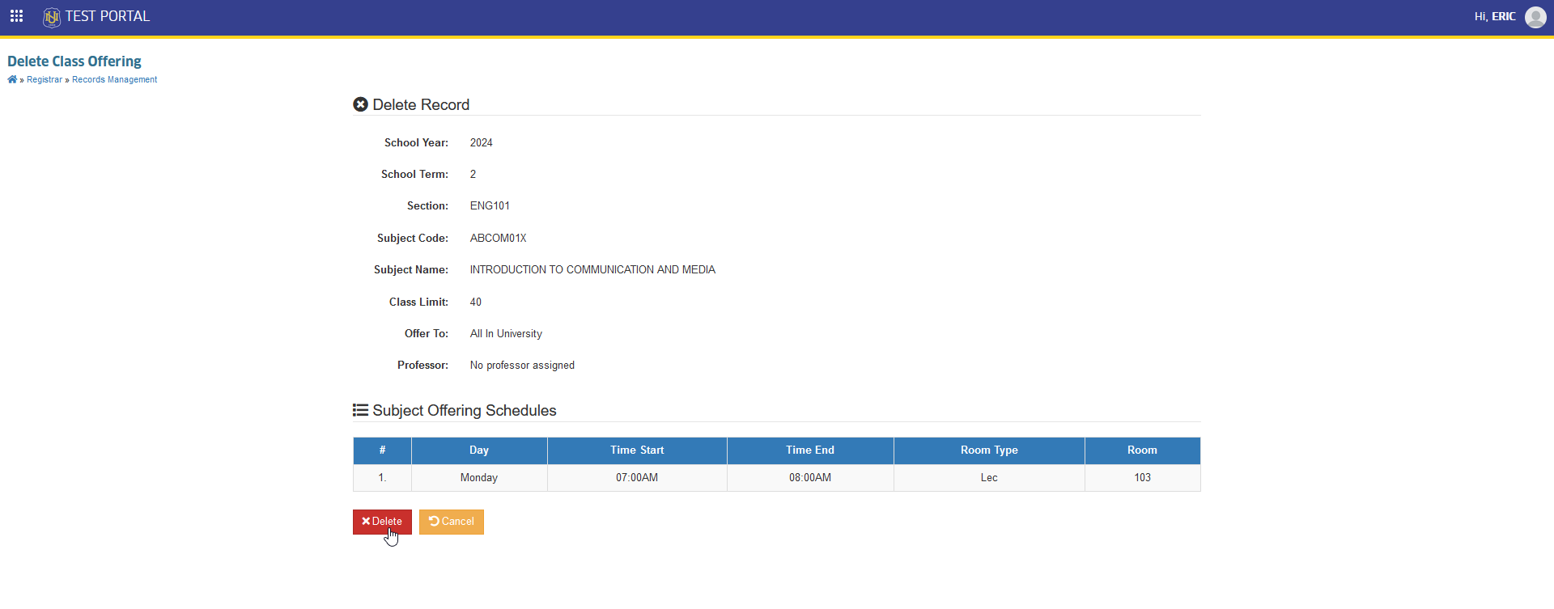Click the No professor assigned text

tap(522, 365)
